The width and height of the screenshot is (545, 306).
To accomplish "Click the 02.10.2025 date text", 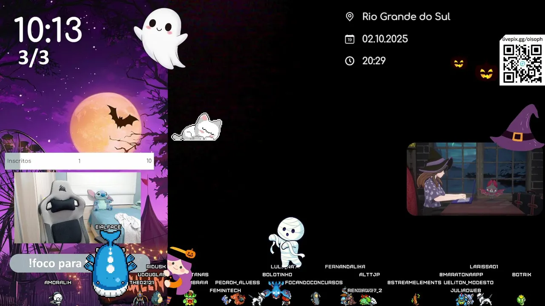I will [385, 39].
